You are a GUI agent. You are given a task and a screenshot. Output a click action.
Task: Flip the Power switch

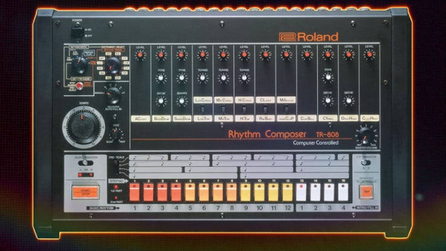coord(77,32)
